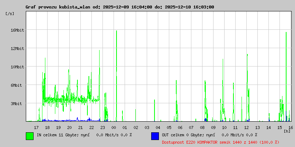Click hour label '20' on x-axis
295x147 pixels.
[x=69, y=128]
